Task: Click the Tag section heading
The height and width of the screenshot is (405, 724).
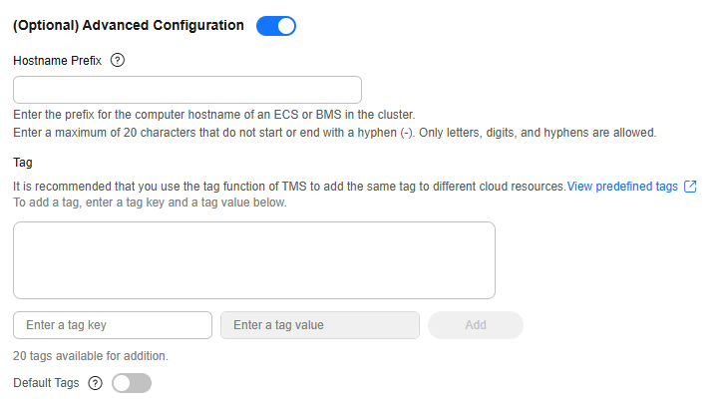Action: (x=23, y=163)
